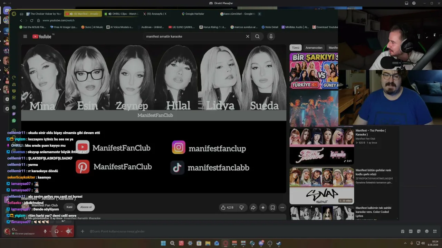Go back in browser history

point(21,20)
